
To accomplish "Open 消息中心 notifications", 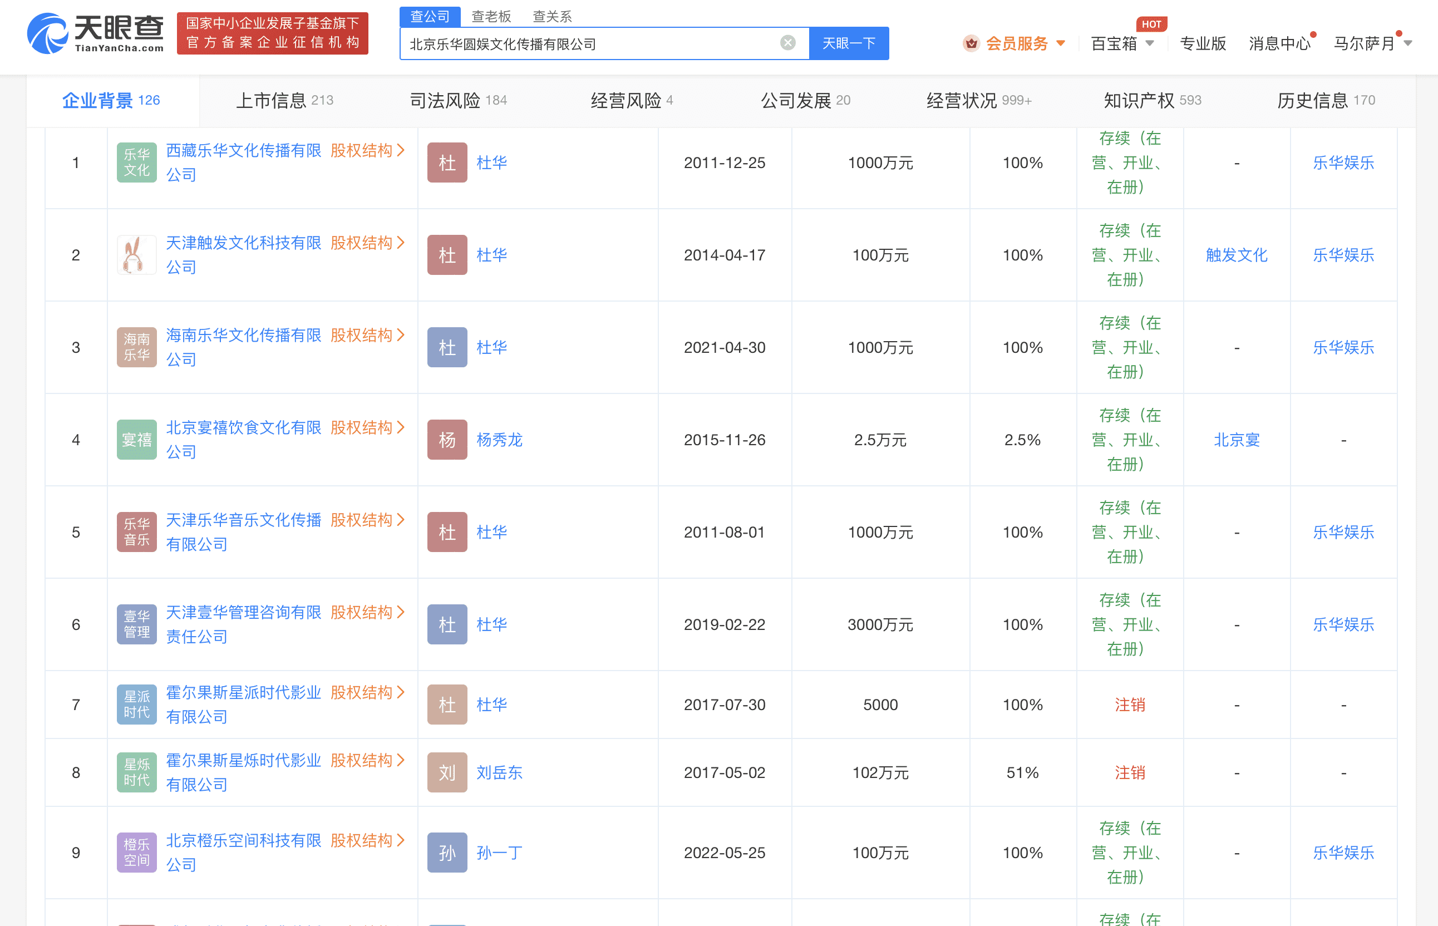I will 1279,43.
